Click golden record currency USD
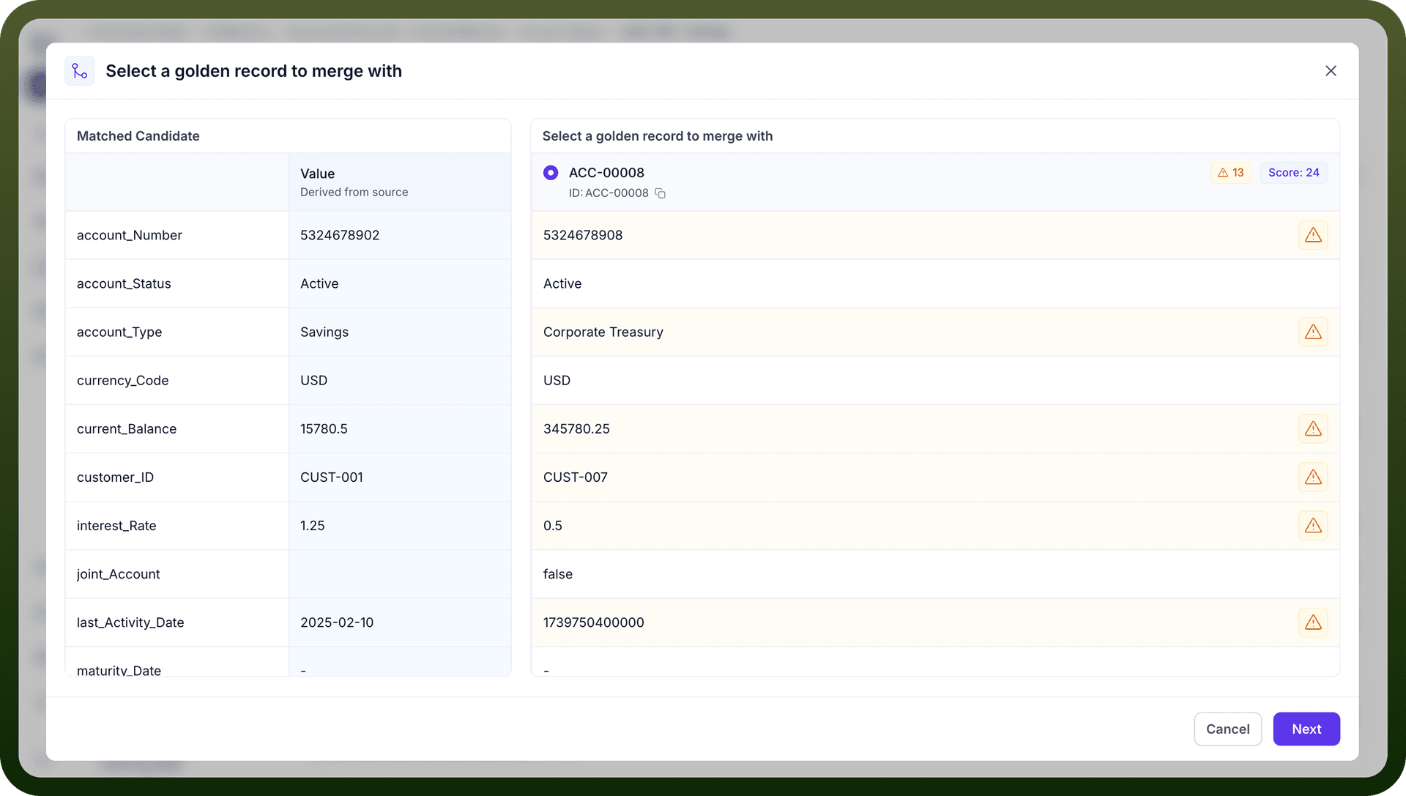 (x=557, y=380)
